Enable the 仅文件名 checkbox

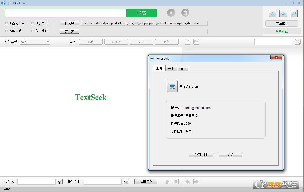(33, 31)
